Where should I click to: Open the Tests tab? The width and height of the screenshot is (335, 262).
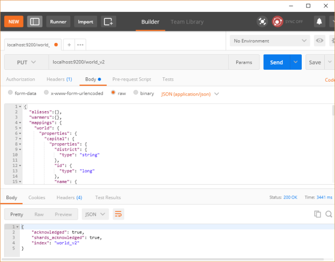coord(168,79)
